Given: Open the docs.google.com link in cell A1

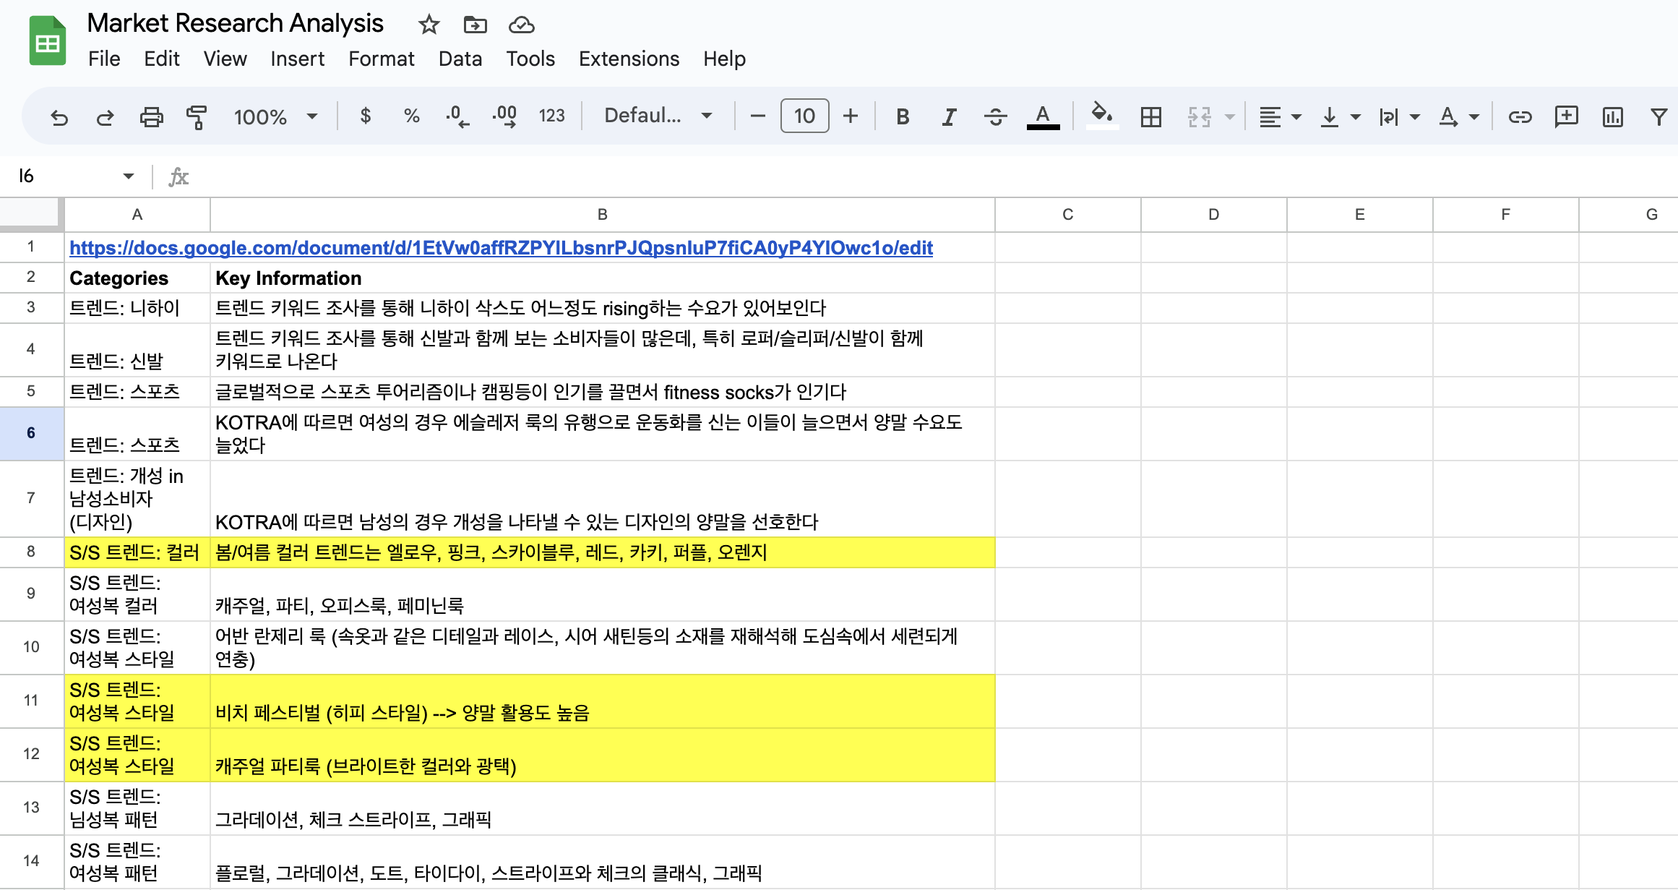Looking at the screenshot, I should (501, 248).
